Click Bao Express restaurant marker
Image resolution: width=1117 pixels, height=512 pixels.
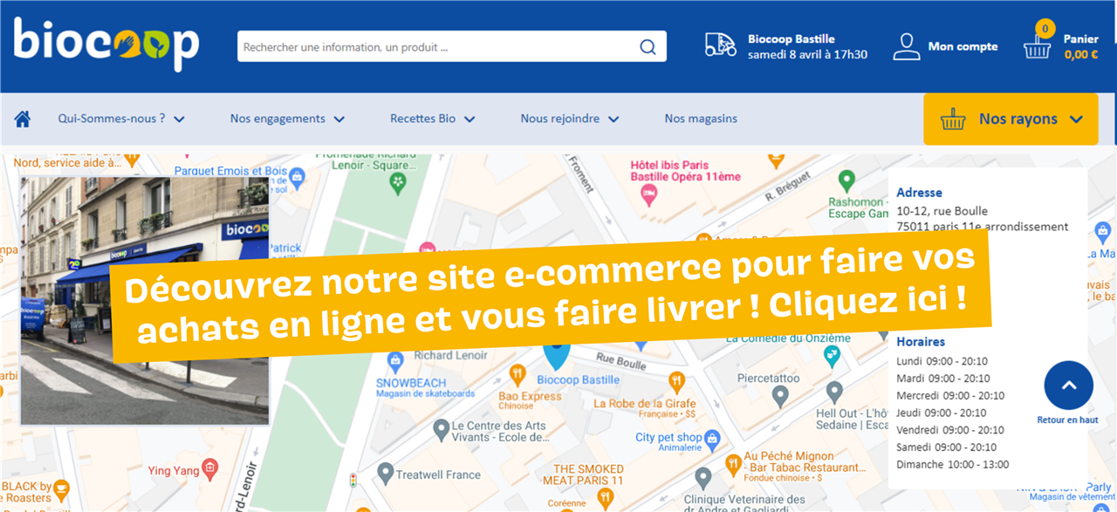pos(517,375)
